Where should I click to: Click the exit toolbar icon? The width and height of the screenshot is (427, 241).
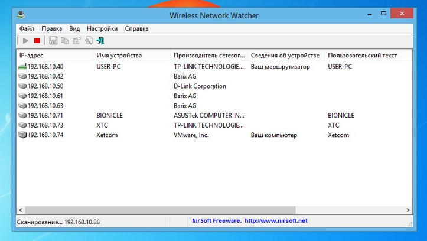(x=100, y=41)
